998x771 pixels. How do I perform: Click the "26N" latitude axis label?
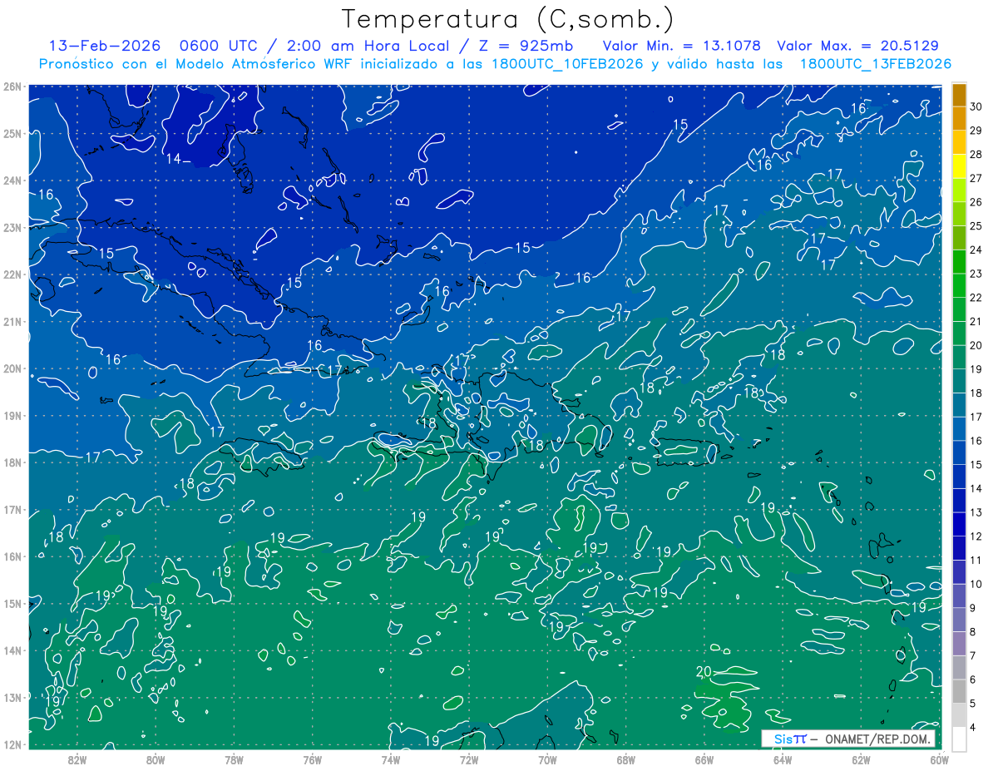tap(12, 86)
